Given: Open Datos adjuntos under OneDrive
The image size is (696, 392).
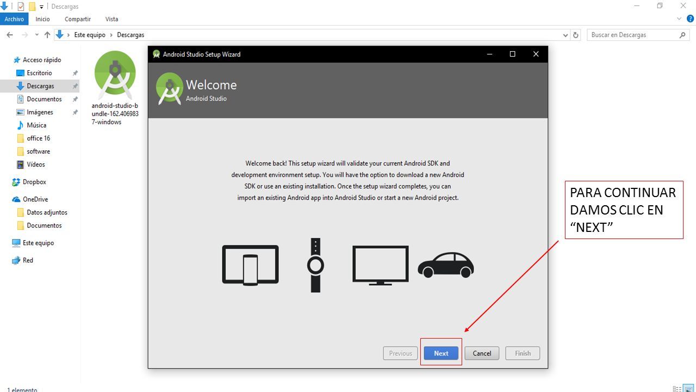Looking at the screenshot, I should [x=47, y=212].
